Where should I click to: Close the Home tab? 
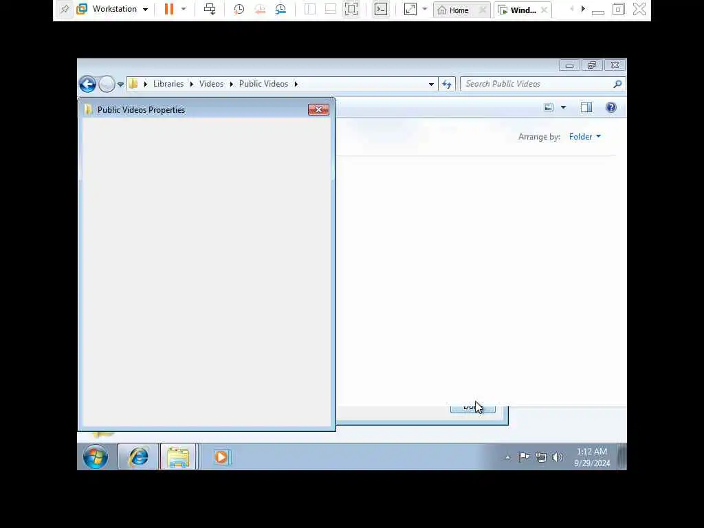click(483, 10)
